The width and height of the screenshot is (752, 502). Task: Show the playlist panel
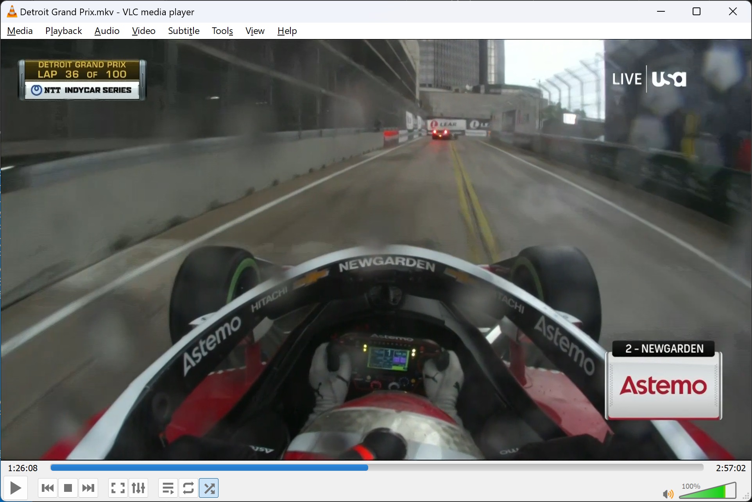pos(168,488)
